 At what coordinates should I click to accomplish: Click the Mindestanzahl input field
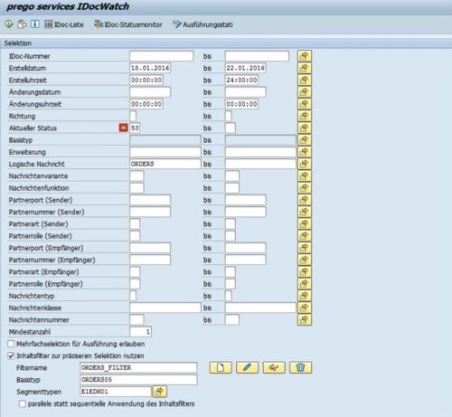(140, 332)
